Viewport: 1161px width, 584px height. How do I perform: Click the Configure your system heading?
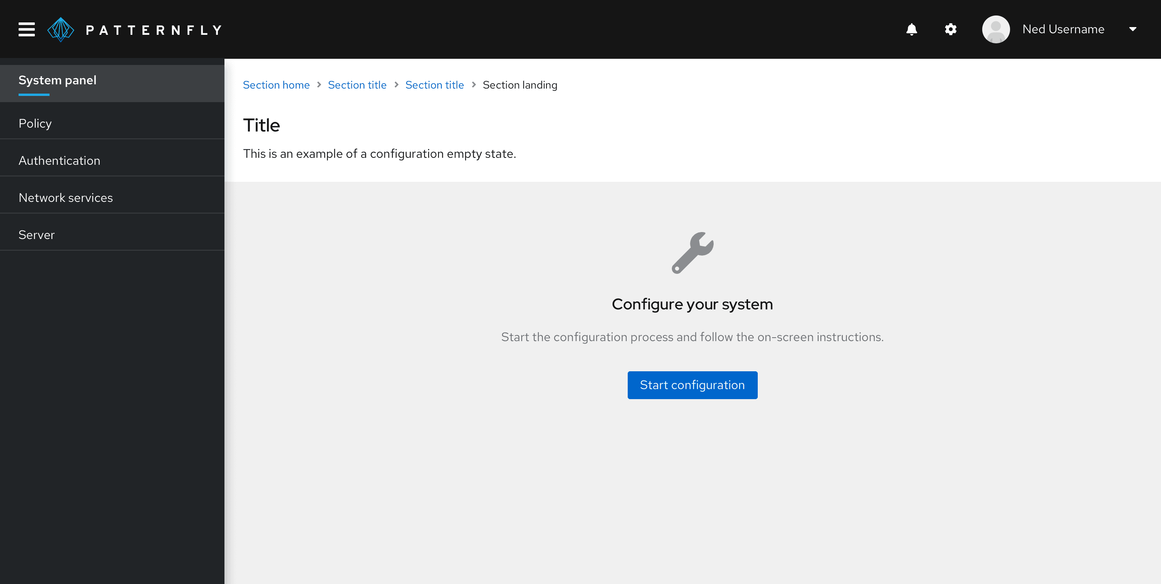click(x=692, y=304)
